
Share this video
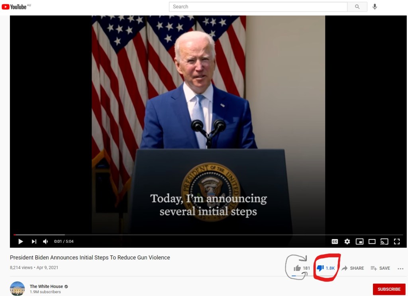pyautogui.click(x=353, y=268)
